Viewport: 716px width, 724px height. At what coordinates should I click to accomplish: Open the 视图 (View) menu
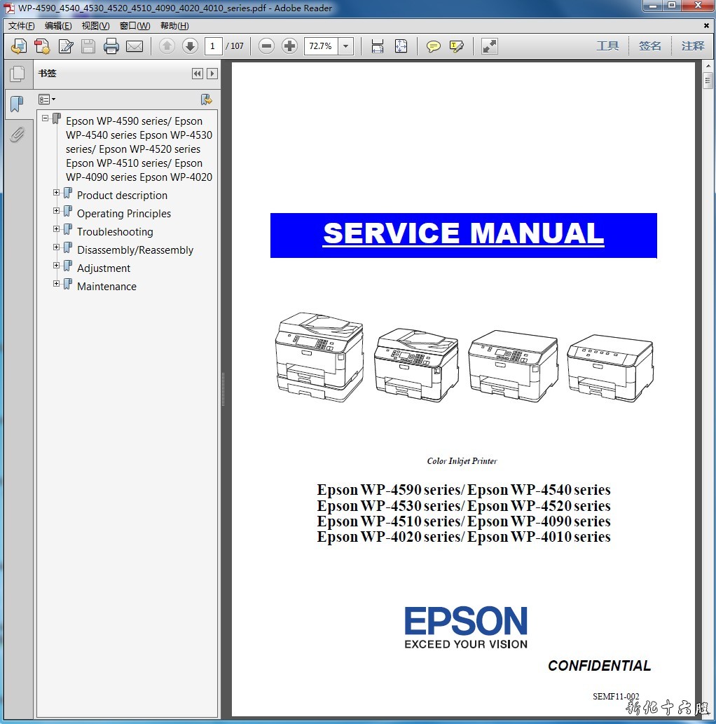(95, 26)
